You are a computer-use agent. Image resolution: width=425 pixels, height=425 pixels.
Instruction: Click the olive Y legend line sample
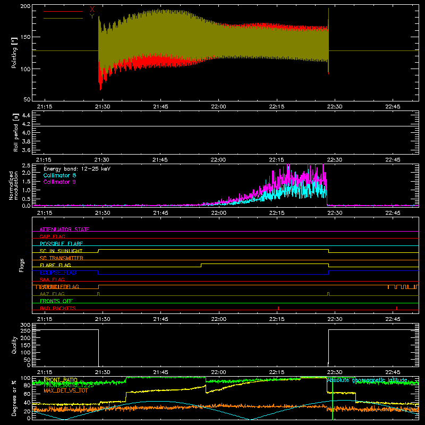click(x=63, y=19)
